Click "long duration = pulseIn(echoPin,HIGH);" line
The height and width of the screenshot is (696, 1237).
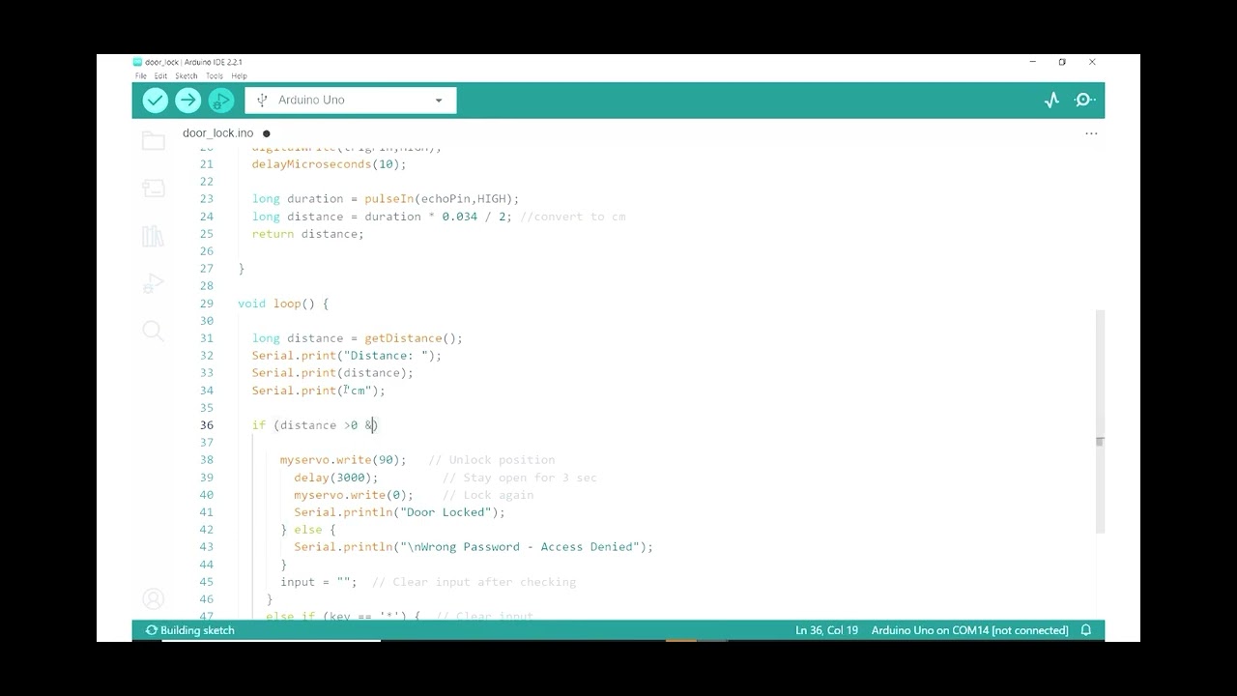pos(386,199)
